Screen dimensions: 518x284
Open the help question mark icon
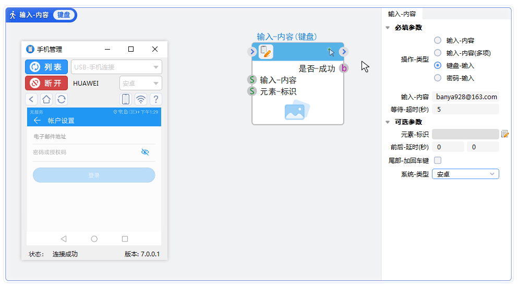[x=155, y=99]
